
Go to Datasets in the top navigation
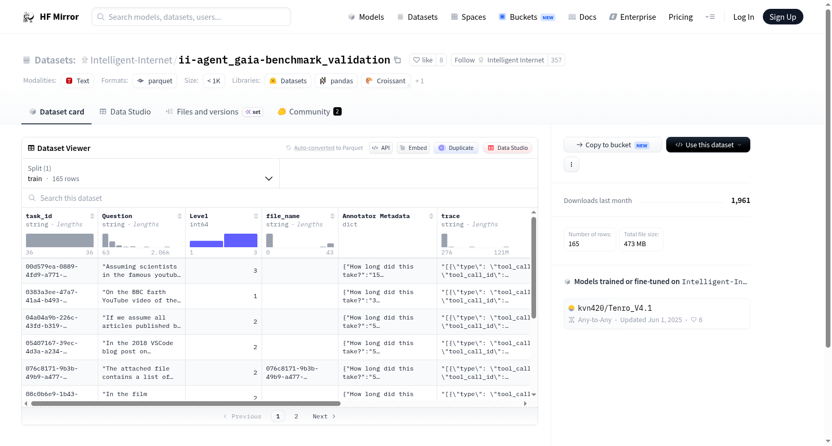click(418, 17)
